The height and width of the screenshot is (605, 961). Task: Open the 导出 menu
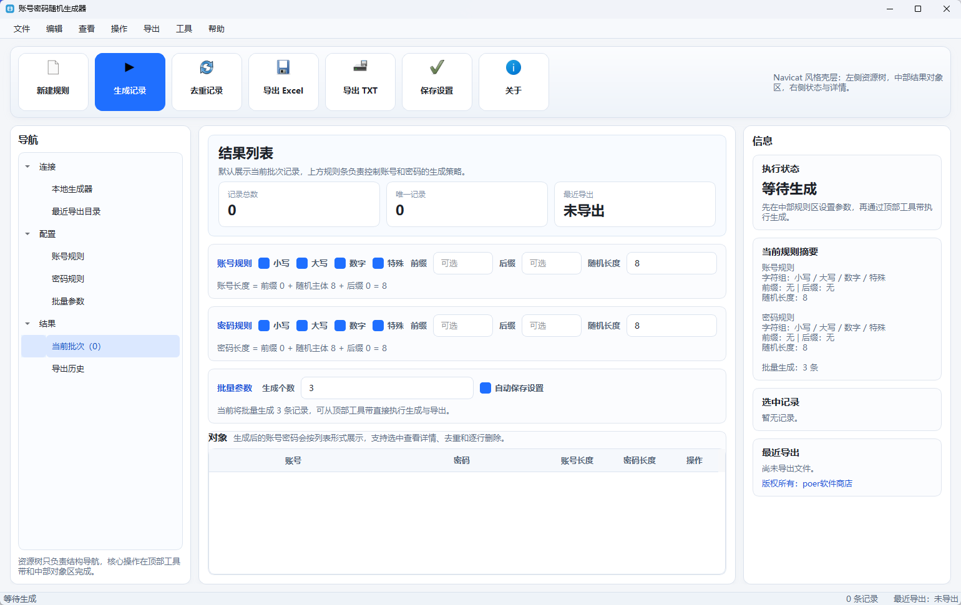pos(152,29)
